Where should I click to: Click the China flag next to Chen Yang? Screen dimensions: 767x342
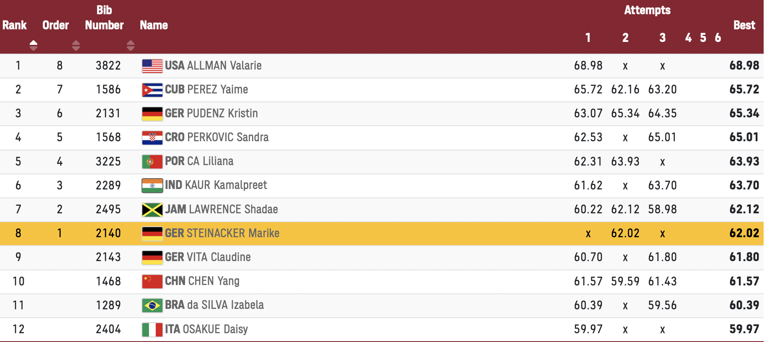[152, 281]
